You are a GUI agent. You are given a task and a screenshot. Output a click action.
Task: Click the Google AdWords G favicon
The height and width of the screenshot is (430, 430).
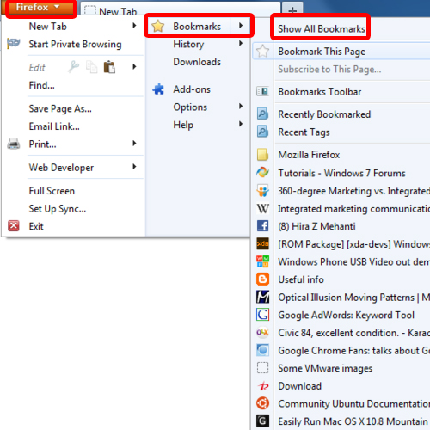pyautogui.click(x=262, y=315)
